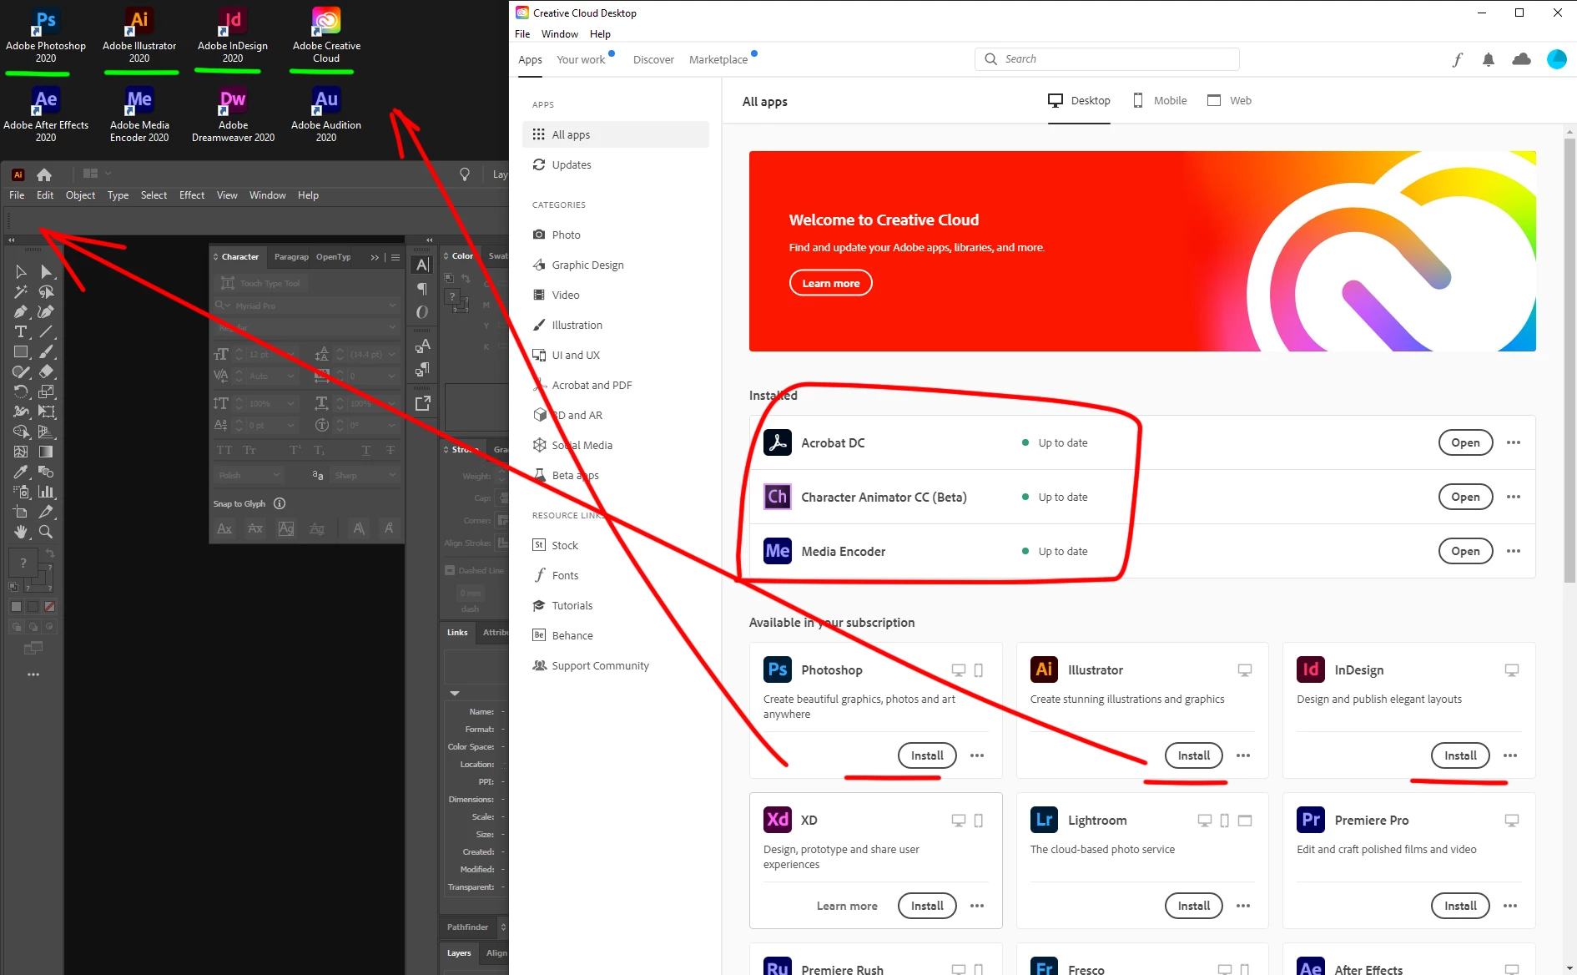The height and width of the screenshot is (975, 1577).
Task: Open more options for Media Encoder
Action: tap(1514, 551)
